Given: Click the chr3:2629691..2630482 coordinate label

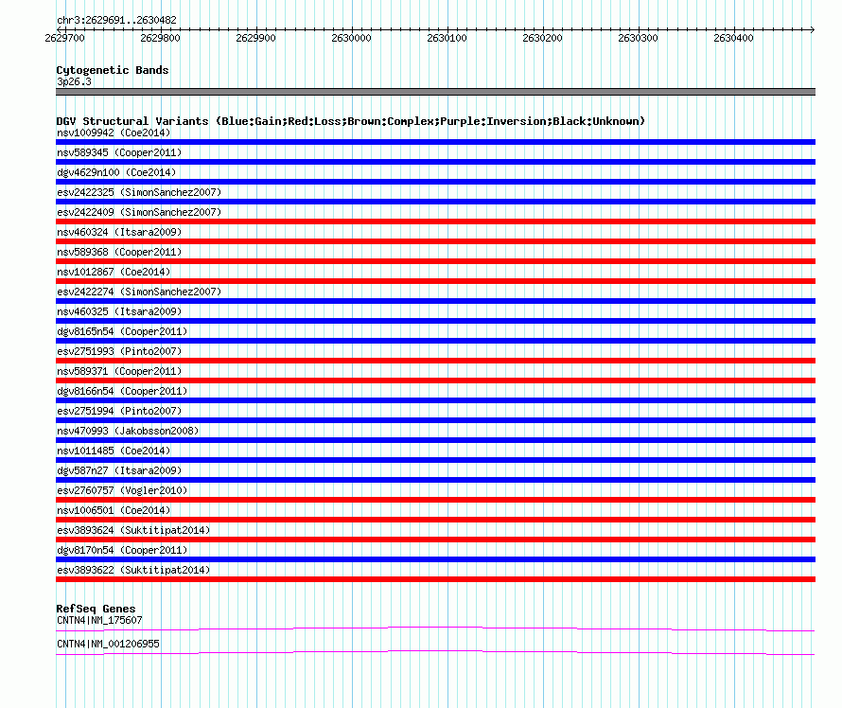Looking at the screenshot, I should (116, 20).
